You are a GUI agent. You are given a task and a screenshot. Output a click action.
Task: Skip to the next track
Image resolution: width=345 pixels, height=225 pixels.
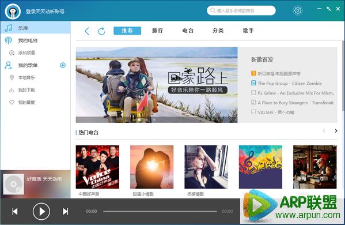[x=65, y=211]
